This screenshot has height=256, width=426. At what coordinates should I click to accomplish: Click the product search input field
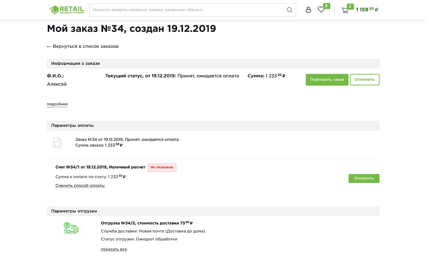(179, 10)
